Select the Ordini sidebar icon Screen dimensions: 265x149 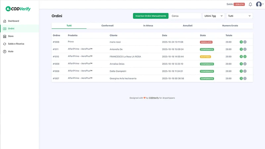(x=5, y=29)
